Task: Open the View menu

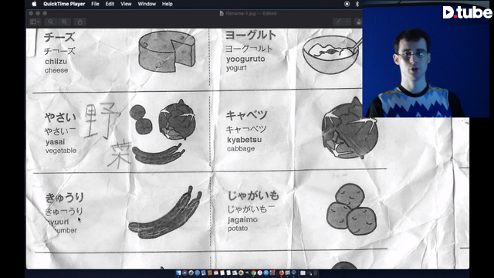Action: pos(126,4)
